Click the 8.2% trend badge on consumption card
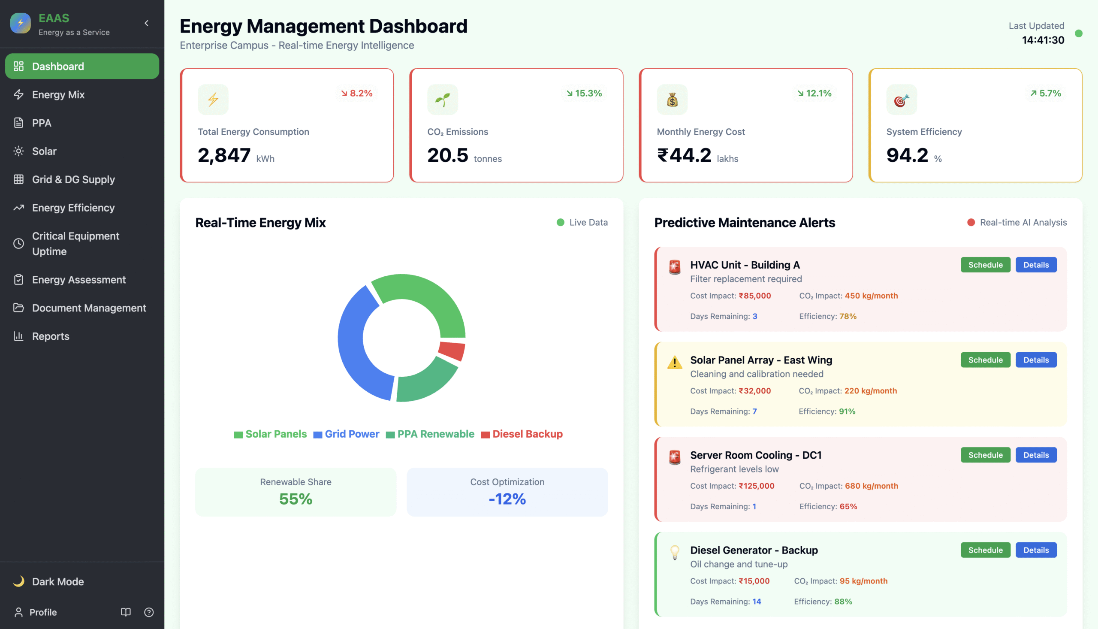The image size is (1098, 629). pyautogui.click(x=356, y=93)
